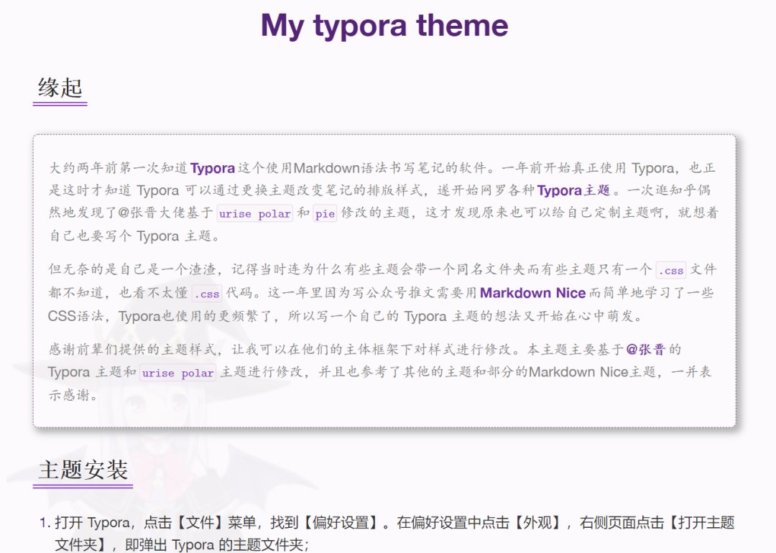Click the '缘起' heading

click(60, 88)
